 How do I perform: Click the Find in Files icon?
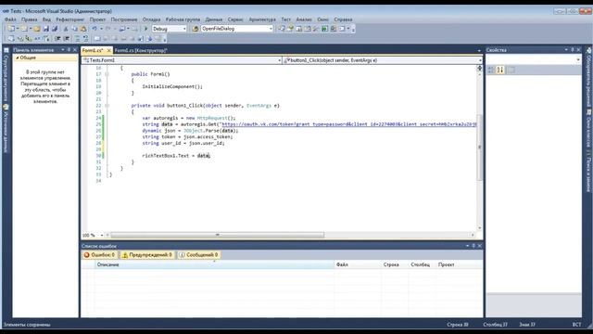(196, 29)
